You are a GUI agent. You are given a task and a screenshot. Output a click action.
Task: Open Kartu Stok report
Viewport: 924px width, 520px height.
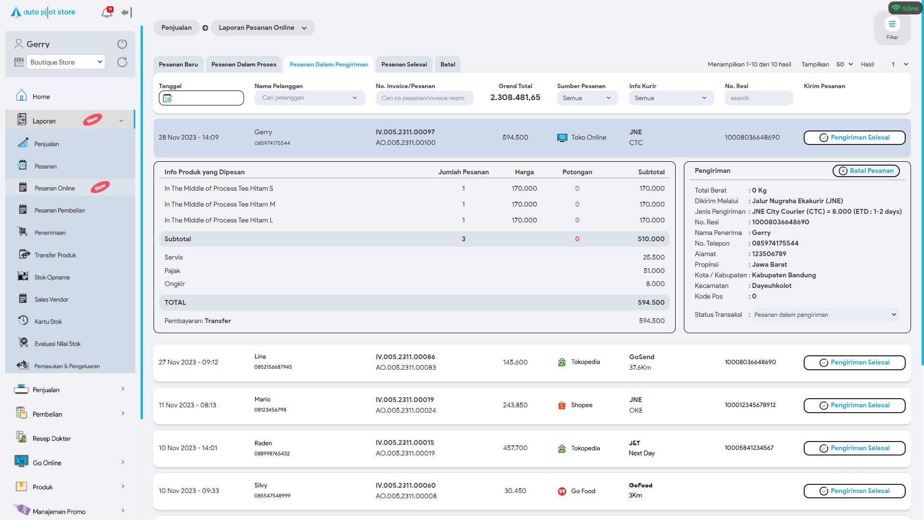point(48,322)
